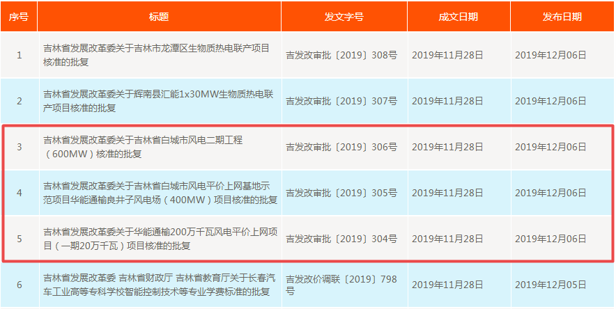Screen dimensions: 616x309
Task: Select document number 吉发改审批〔2019〕307号
Action: (x=341, y=101)
